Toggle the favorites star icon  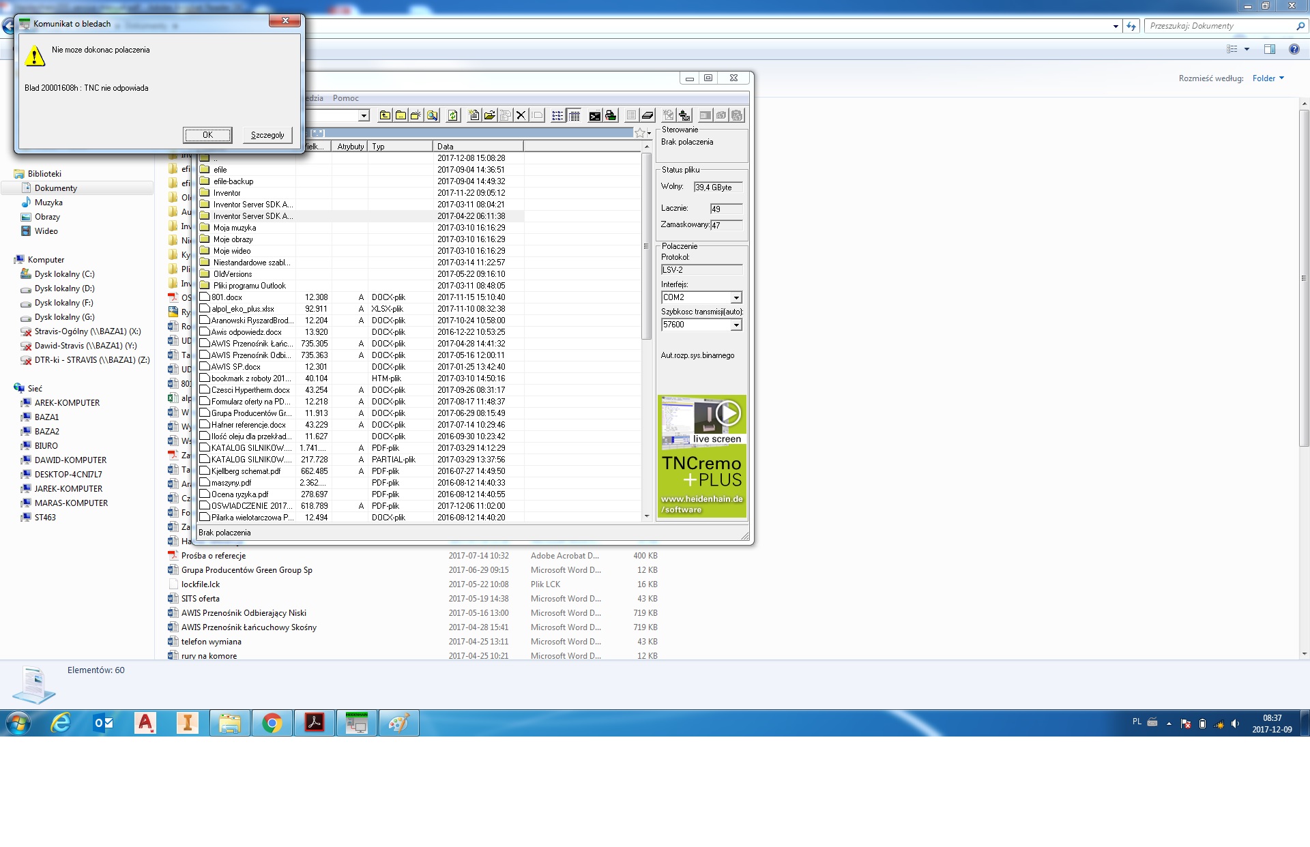click(x=640, y=133)
